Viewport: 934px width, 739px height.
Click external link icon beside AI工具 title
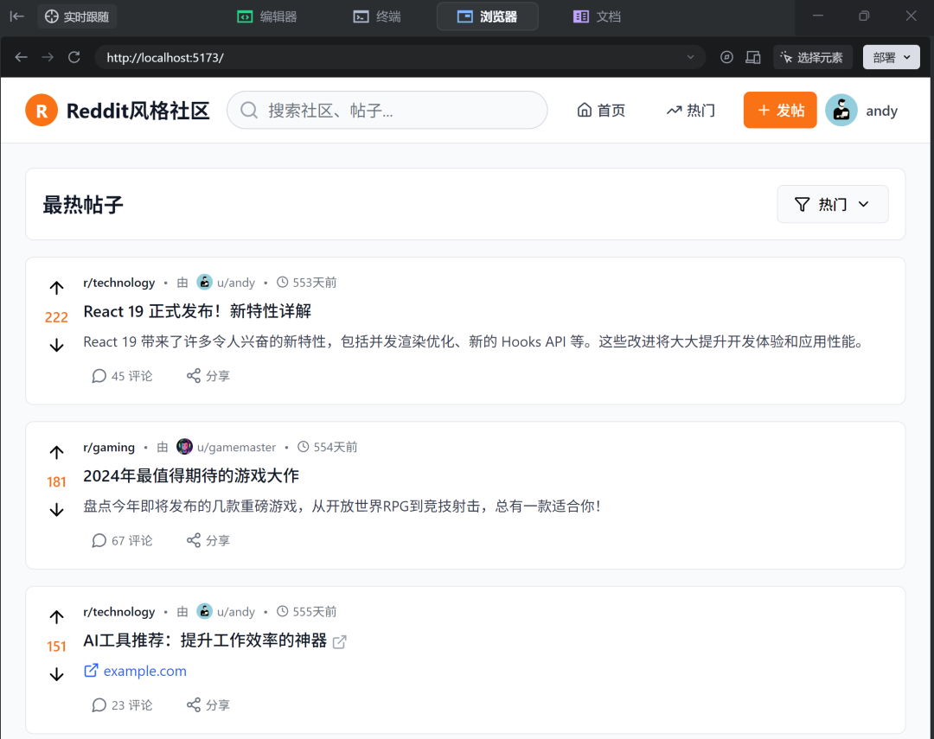coord(340,641)
